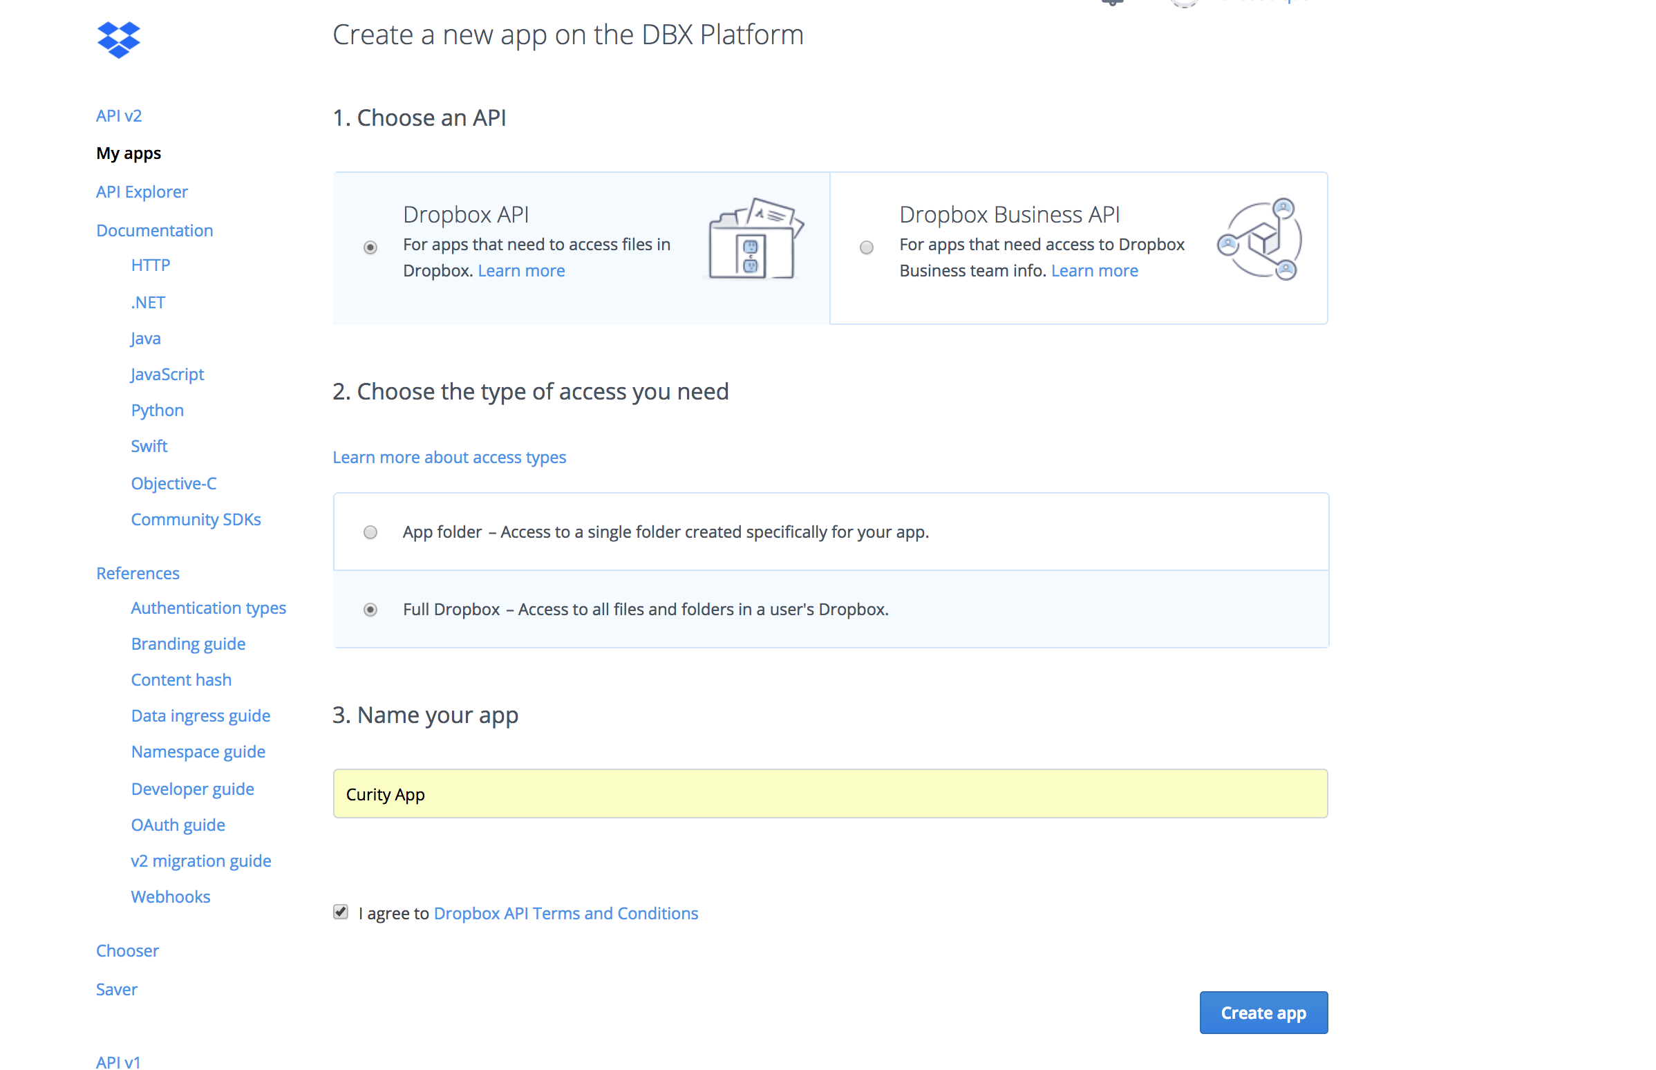Select the Dropbox API radio button

click(x=370, y=246)
